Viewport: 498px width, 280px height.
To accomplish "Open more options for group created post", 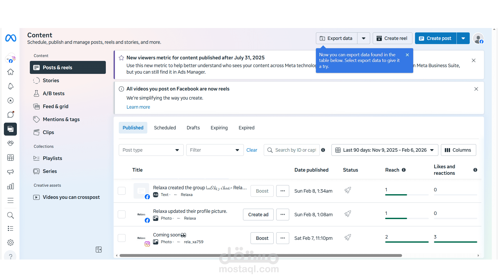I will [282, 191].
